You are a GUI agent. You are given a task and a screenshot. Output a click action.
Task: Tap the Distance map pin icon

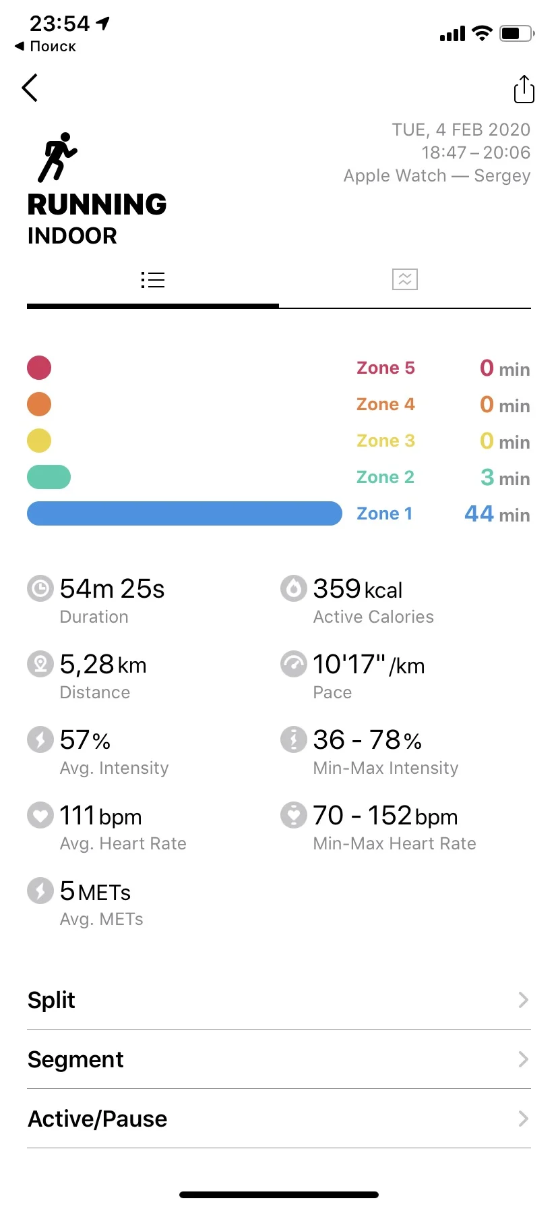[x=40, y=664]
